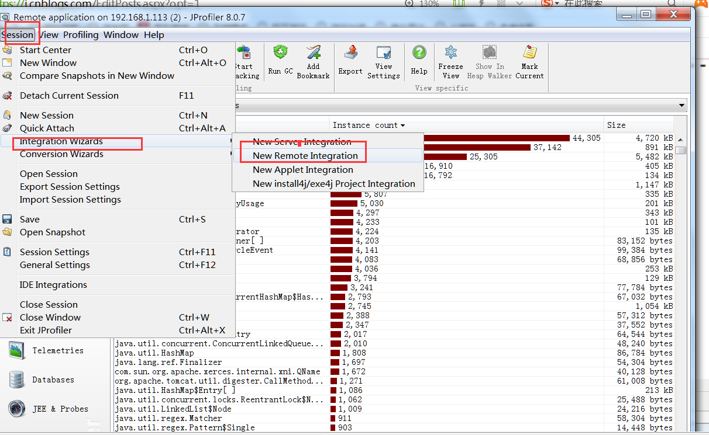Select the java.util.LinkedList$Node row

[x=393, y=409]
